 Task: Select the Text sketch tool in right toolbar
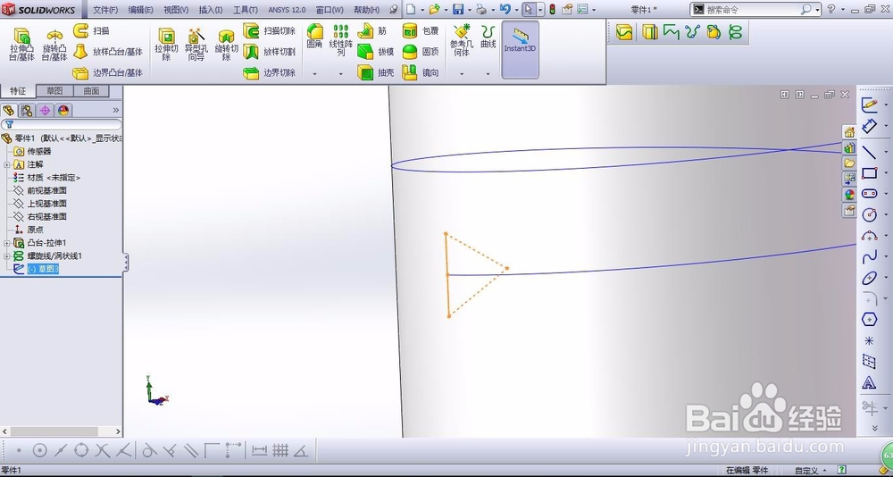[869, 381]
